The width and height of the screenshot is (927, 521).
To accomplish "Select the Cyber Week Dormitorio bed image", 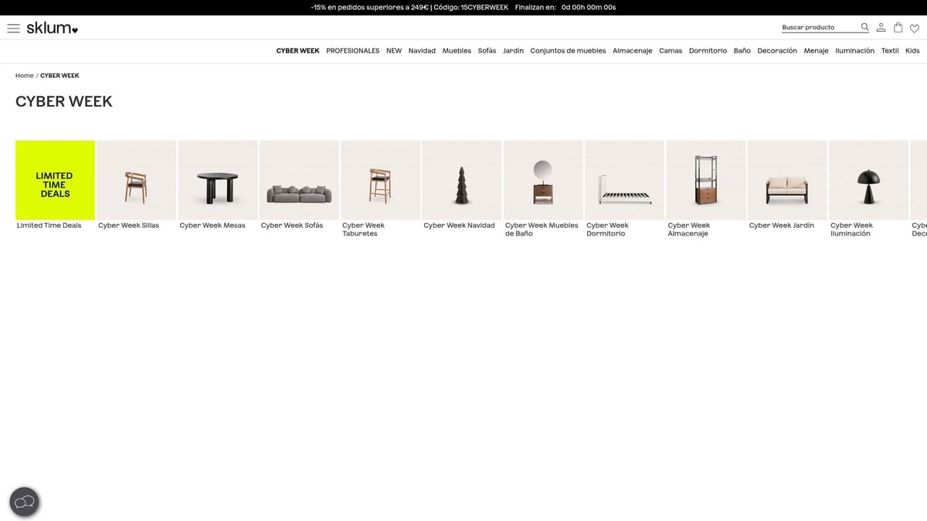I will coord(624,180).
